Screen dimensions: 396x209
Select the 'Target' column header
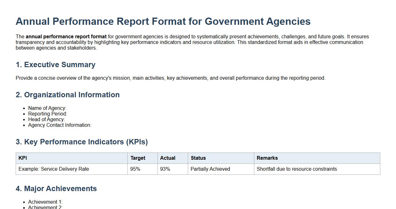click(x=138, y=158)
